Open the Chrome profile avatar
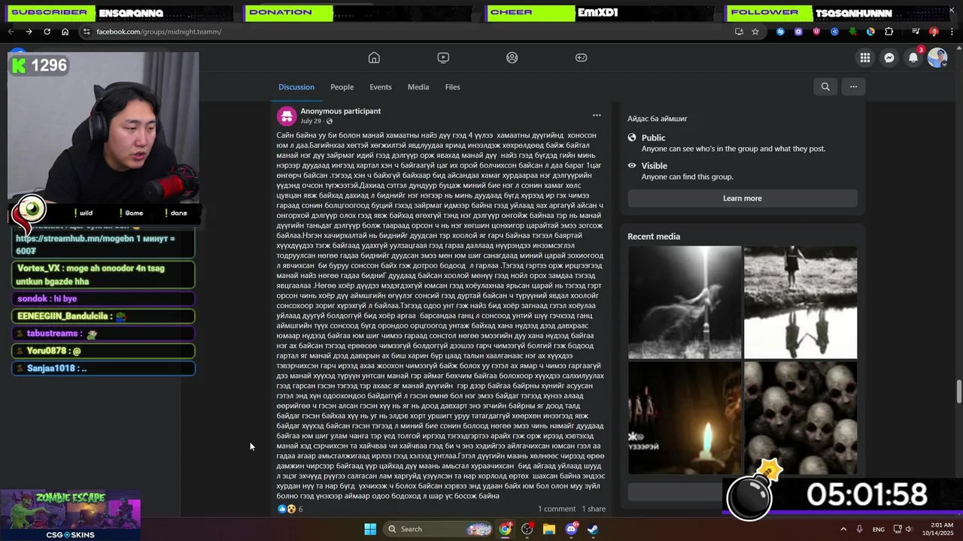 (x=934, y=32)
